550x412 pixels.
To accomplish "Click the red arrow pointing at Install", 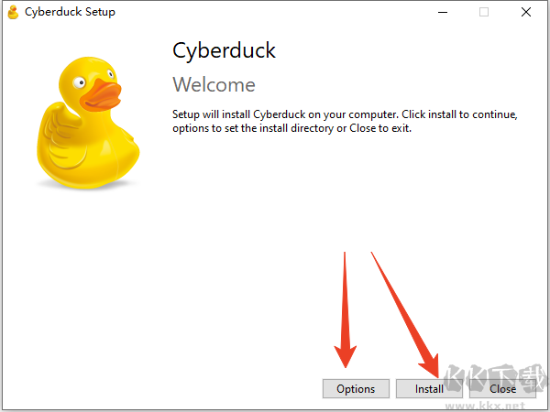I will [x=409, y=316].
